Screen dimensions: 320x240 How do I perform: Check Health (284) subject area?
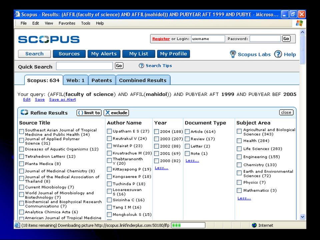(239, 141)
